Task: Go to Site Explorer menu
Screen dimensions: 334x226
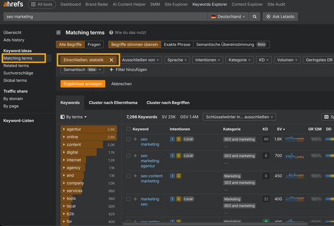Action: (176, 4)
